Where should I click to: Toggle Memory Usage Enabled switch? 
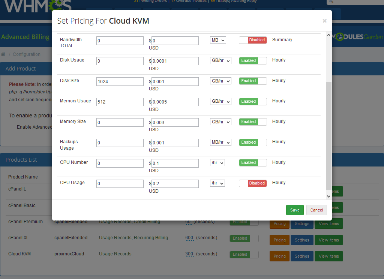click(x=253, y=101)
